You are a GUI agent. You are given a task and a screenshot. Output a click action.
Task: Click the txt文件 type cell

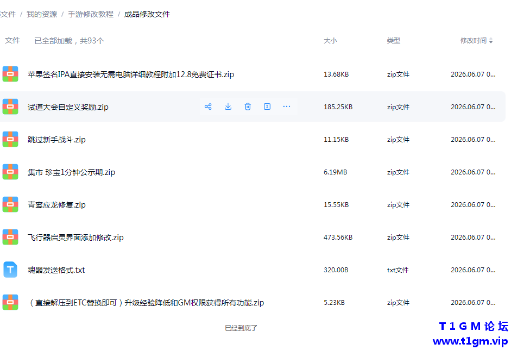pyautogui.click(x=398, y=270)
